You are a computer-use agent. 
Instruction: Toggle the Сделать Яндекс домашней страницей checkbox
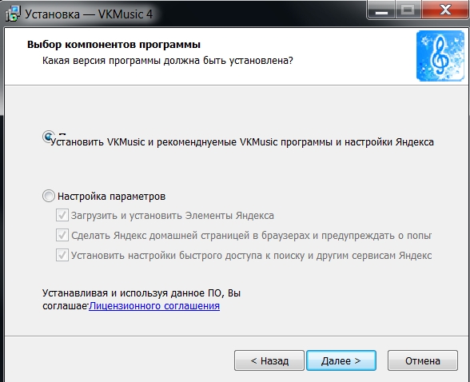pos(62,235)
